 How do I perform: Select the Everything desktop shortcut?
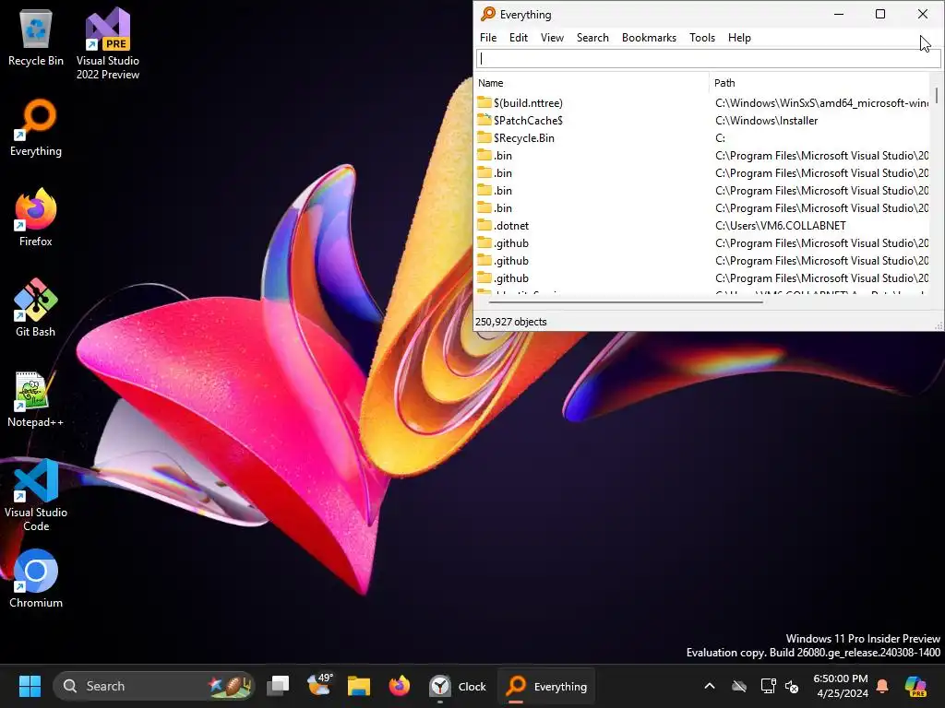[x=36, y=128]
